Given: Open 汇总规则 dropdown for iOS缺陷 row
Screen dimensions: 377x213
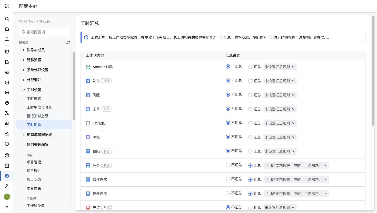Looking at the screenshot, I should click(x=280, y=123).
